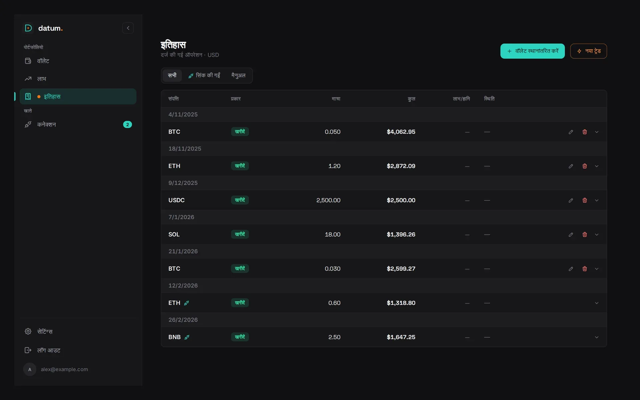Expand the BTC $4,062.95 row

click(597, 132)
